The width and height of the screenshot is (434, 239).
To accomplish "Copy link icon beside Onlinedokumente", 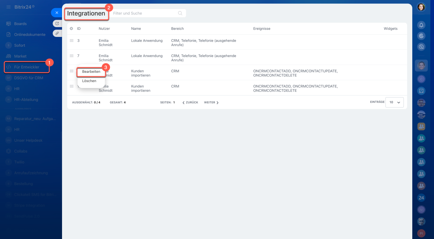I will point(57,33).
